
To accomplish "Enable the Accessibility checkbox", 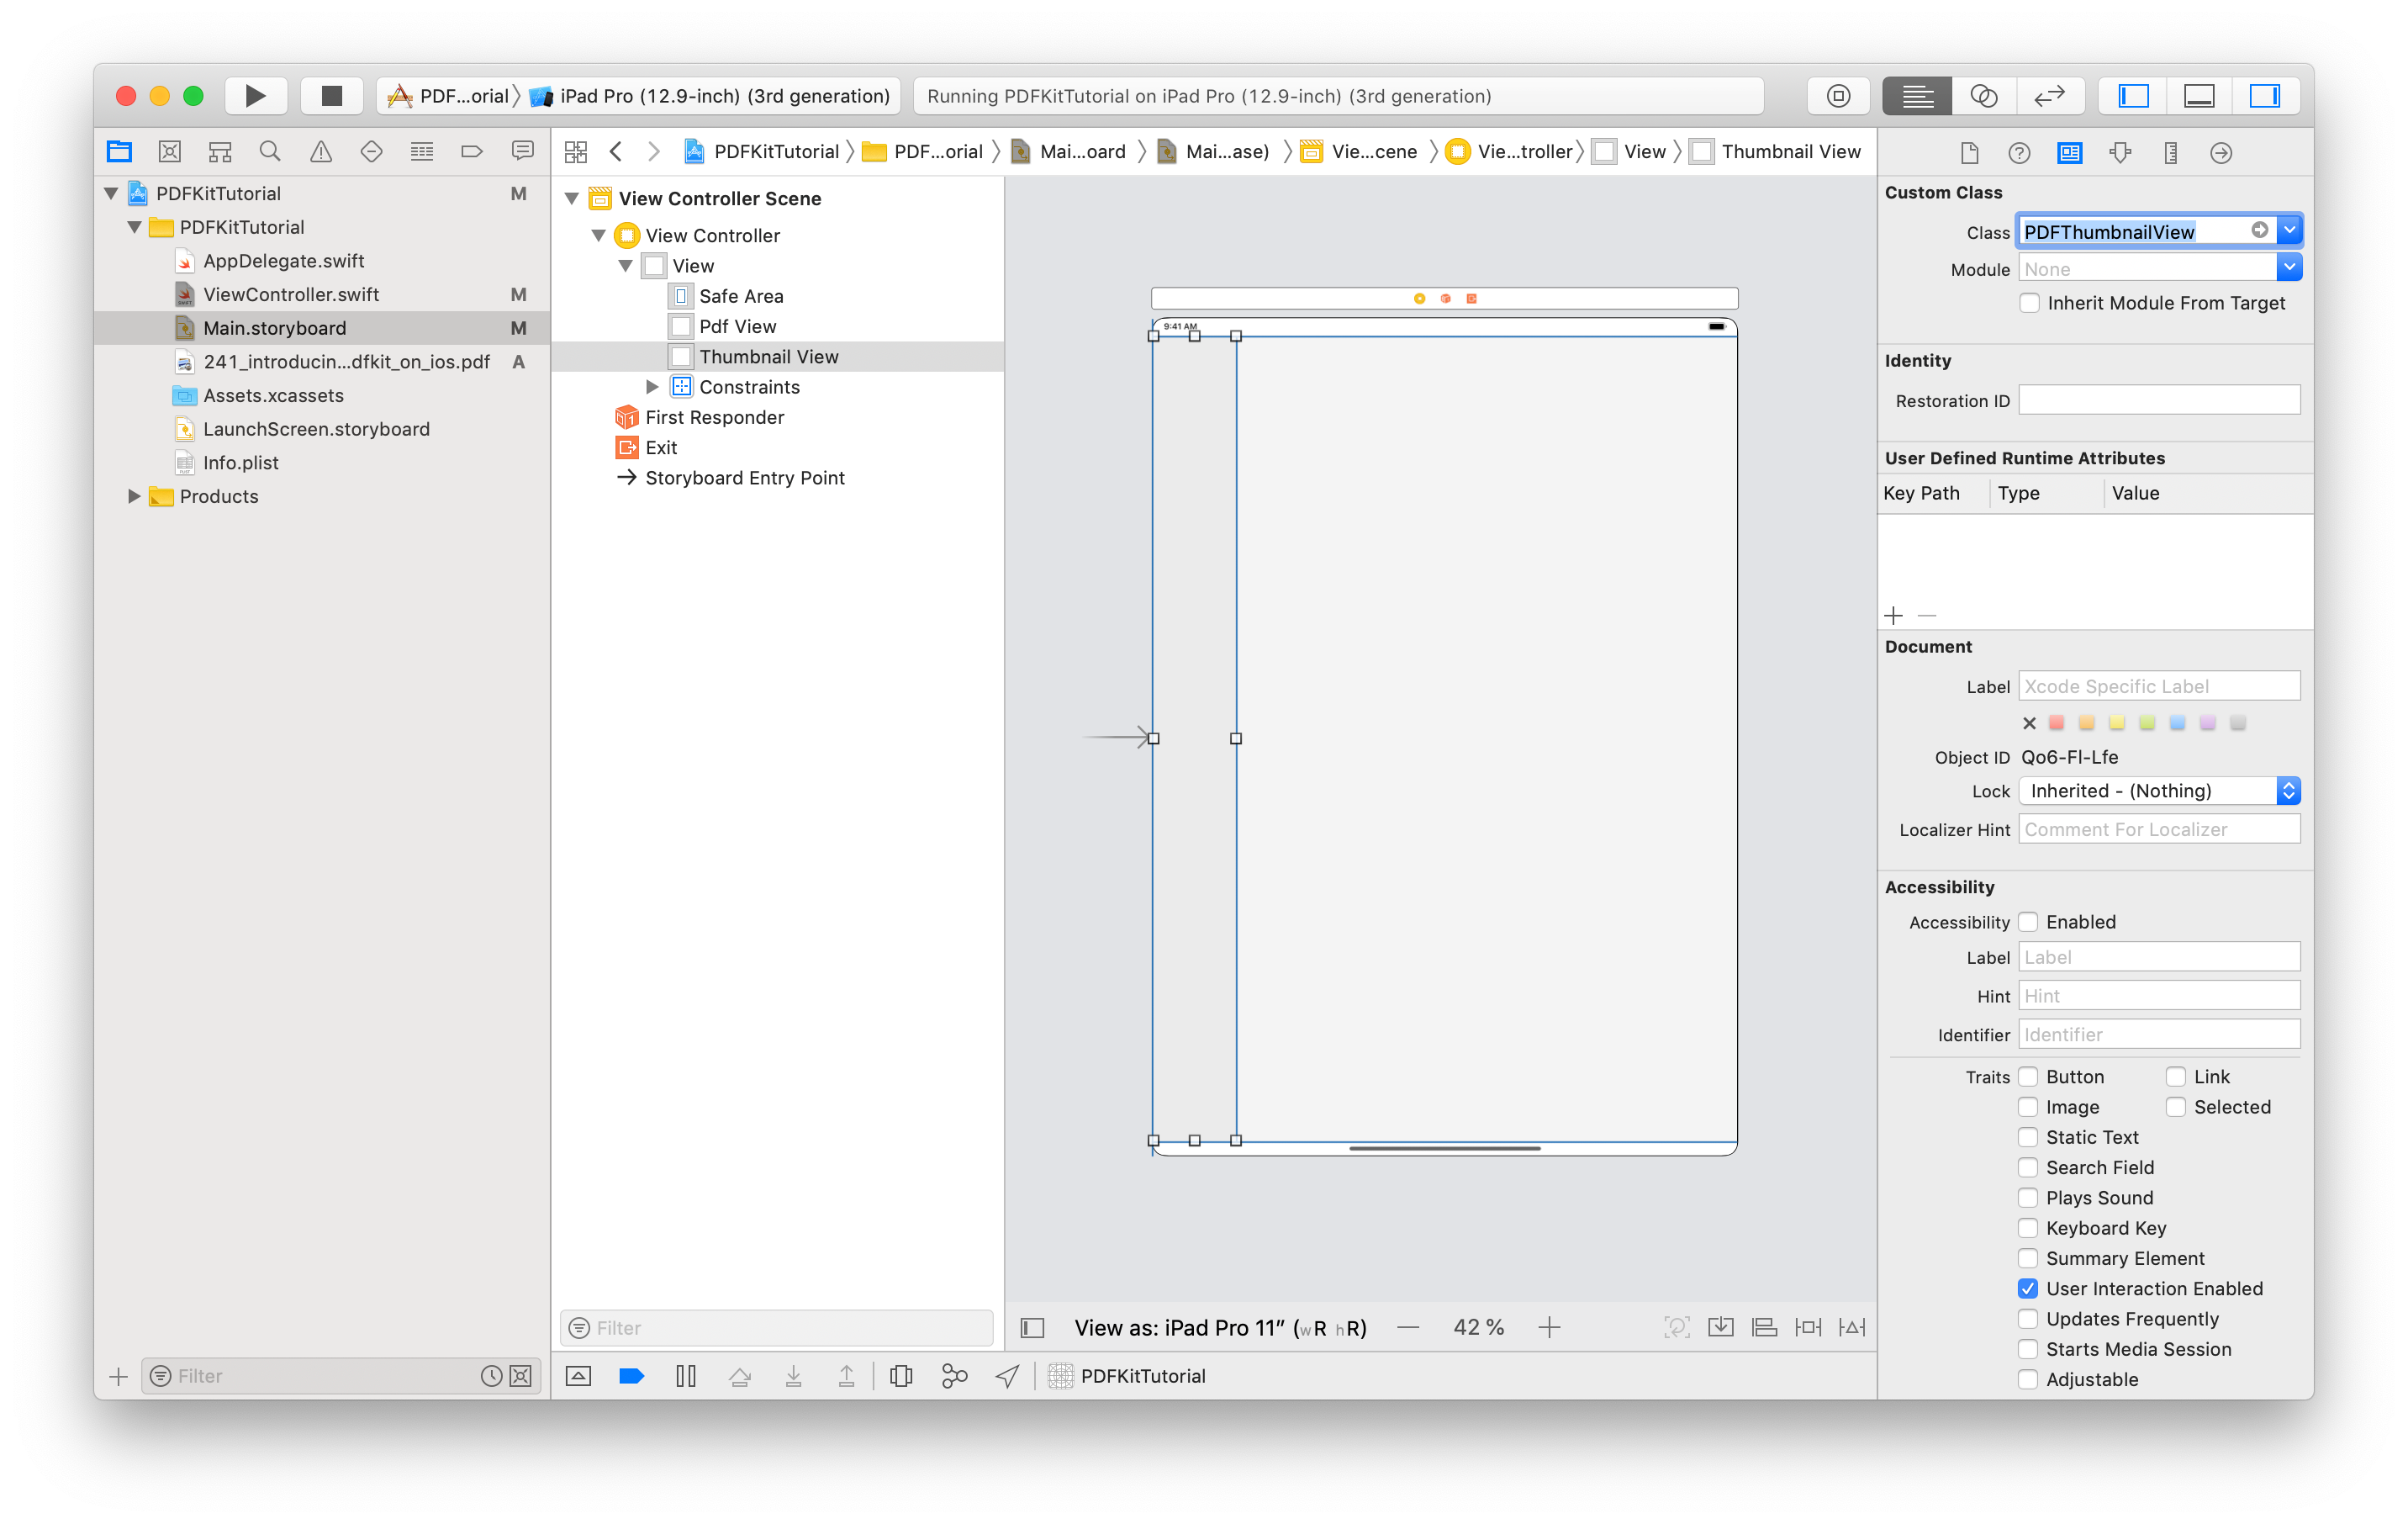I will 2028,922.
